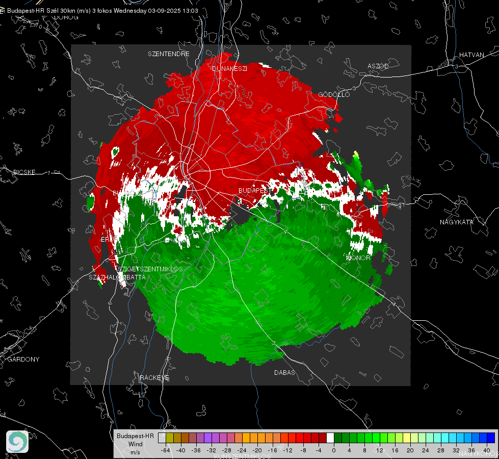The height and width of the screenshot is (459, 499).
Task: Click the timestamp '03-09-2025 13:03'
Action: click(x=173, y=11)
